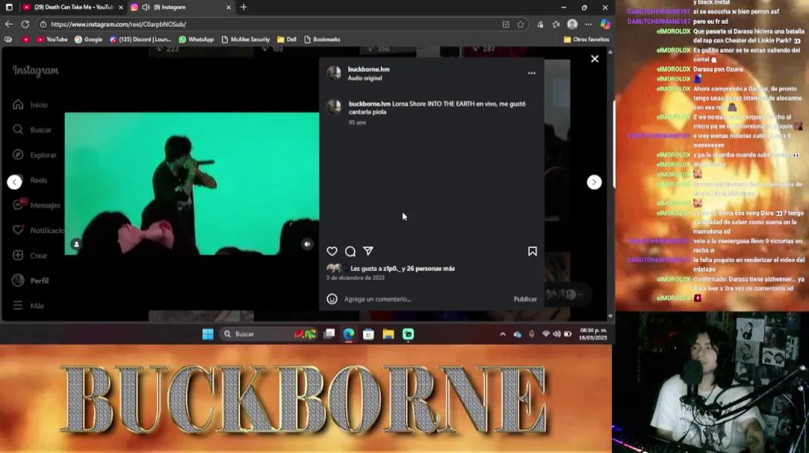Image resolution: width=809 pixels, height=453 pixels.
Task: Open the three-dot options menu of the post
Action: pos(532,73)
